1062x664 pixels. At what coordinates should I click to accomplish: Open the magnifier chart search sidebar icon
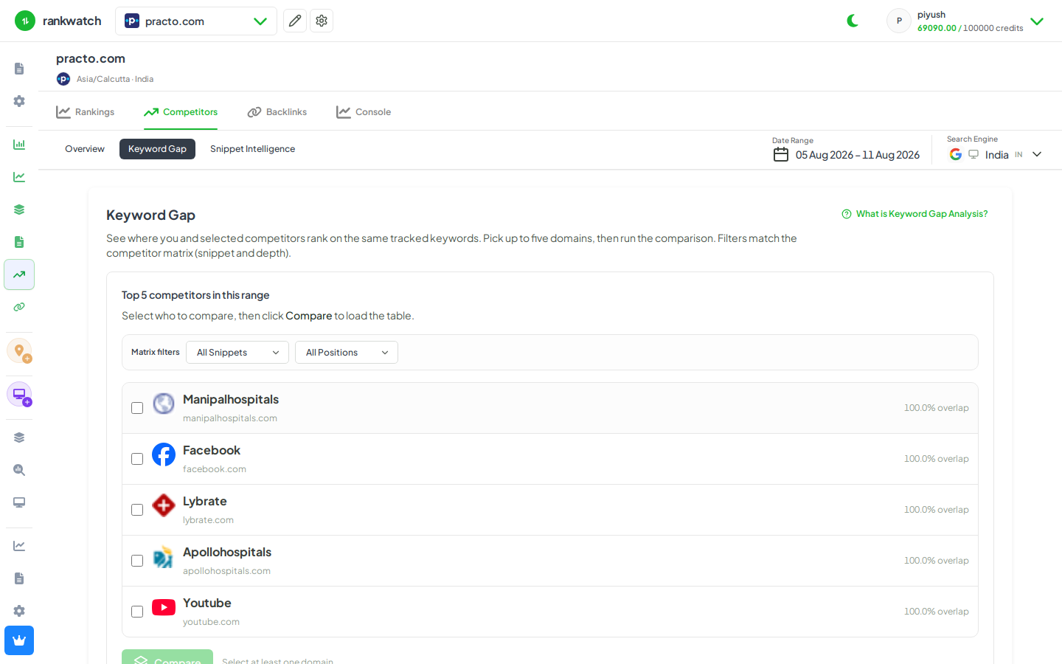tap(19, 470)
